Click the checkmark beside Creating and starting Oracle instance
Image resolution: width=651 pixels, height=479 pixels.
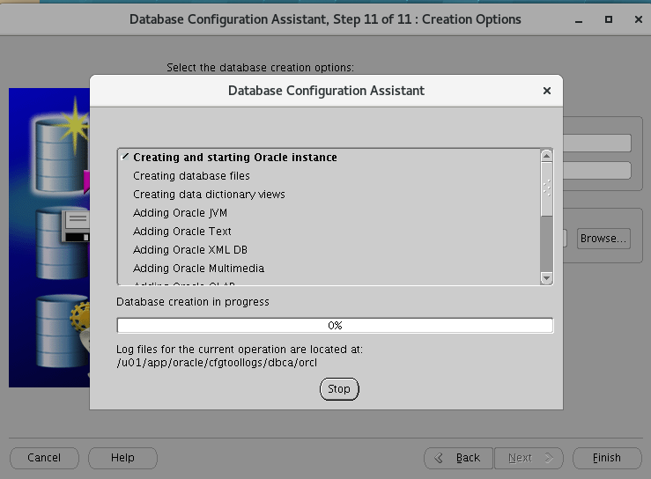click(x=126, y=157)
